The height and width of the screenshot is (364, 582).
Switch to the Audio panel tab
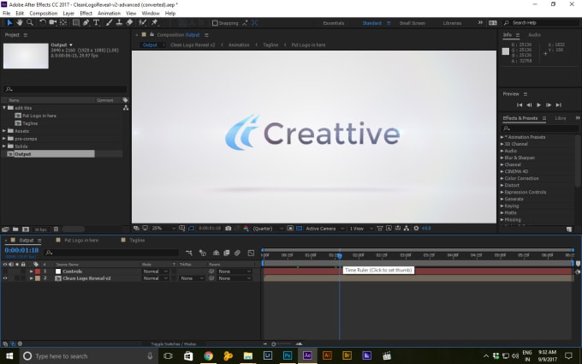pos(534,34)
